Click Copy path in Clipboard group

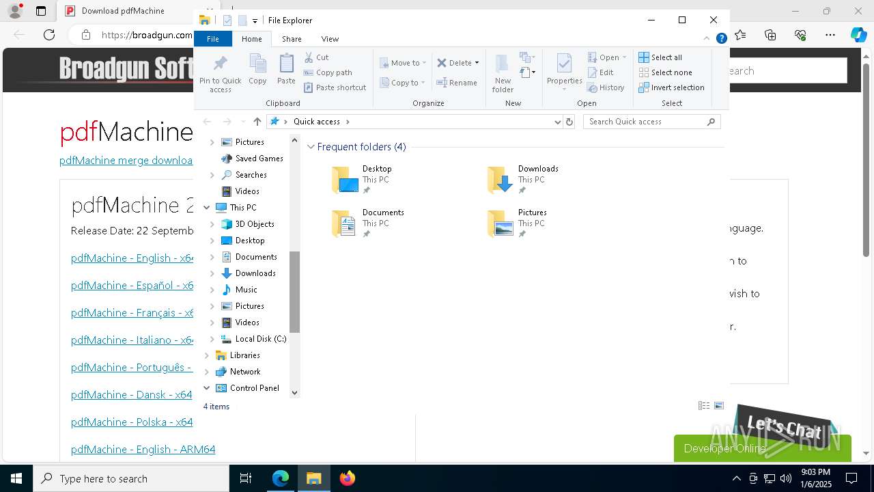[328, 72]
